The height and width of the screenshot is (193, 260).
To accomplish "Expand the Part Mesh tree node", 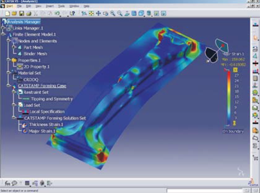I will coord(14,47).
